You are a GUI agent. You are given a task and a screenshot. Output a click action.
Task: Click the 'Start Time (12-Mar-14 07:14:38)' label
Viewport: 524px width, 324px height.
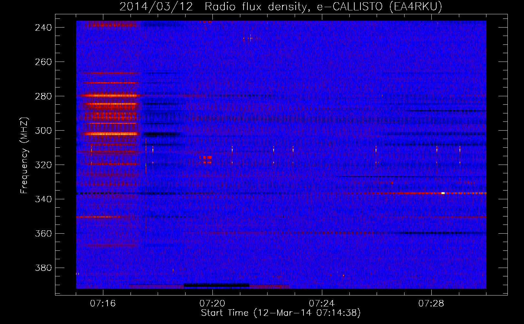coord(281,313)
